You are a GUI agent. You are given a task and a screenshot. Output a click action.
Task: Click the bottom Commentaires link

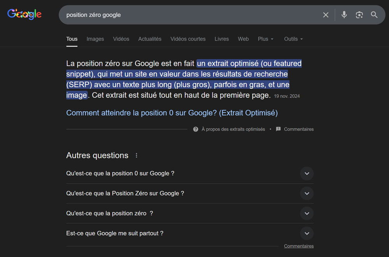[299, 246]
